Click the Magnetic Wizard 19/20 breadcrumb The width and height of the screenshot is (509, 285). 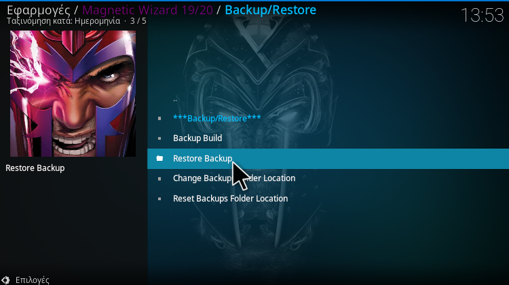tap(147, 10)
